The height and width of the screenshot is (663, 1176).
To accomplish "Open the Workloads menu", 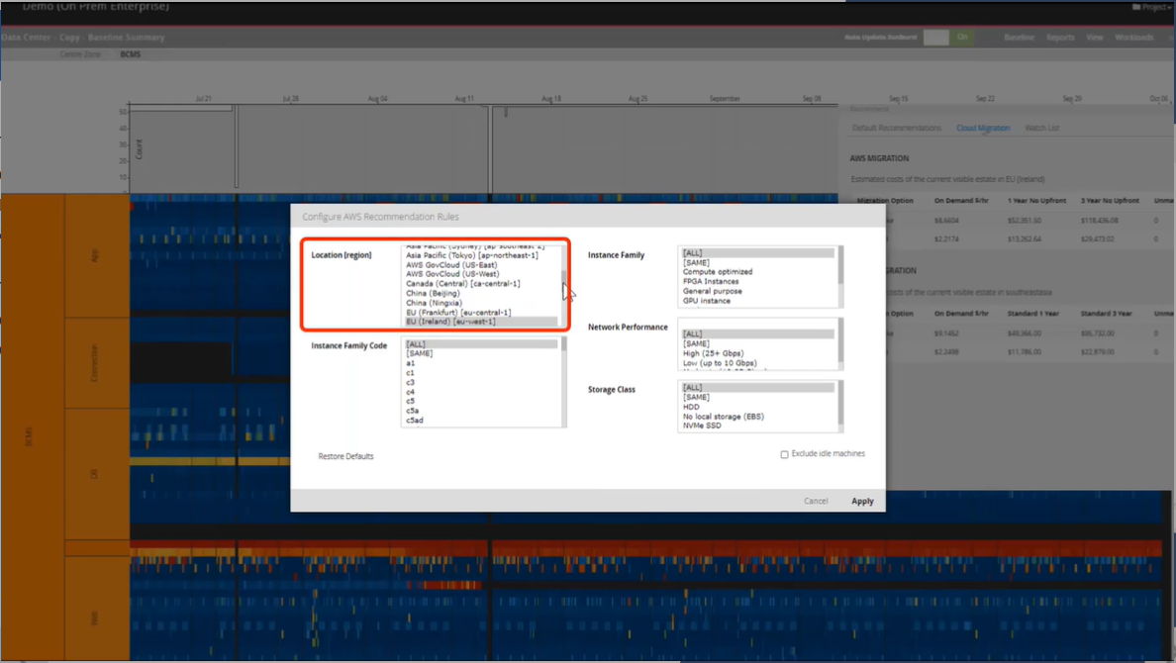I will point(1133,38).
